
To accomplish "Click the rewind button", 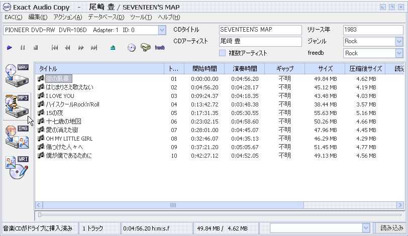I will tap(68, 48).
